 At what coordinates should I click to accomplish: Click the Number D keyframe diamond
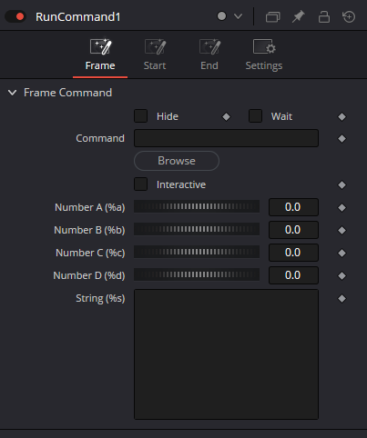tap(342, 275)
